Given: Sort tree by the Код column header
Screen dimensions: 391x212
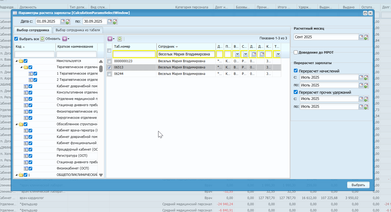Looking at the screenshot, I should pos(35,47).
